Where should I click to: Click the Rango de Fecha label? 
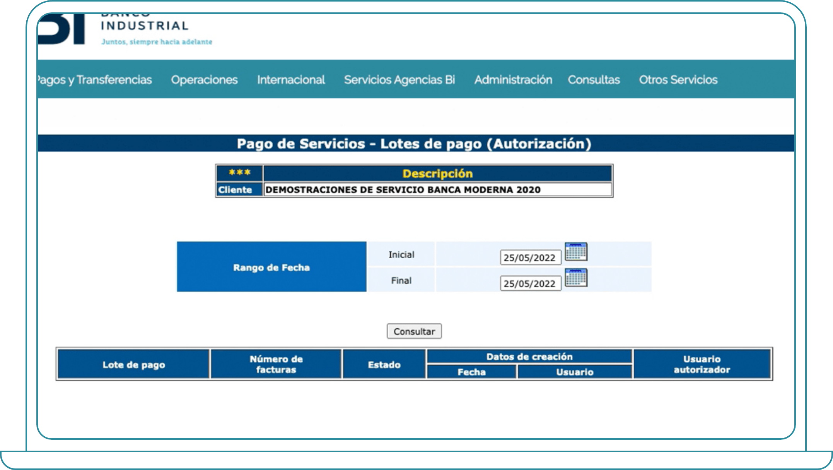tap(271, 267)
